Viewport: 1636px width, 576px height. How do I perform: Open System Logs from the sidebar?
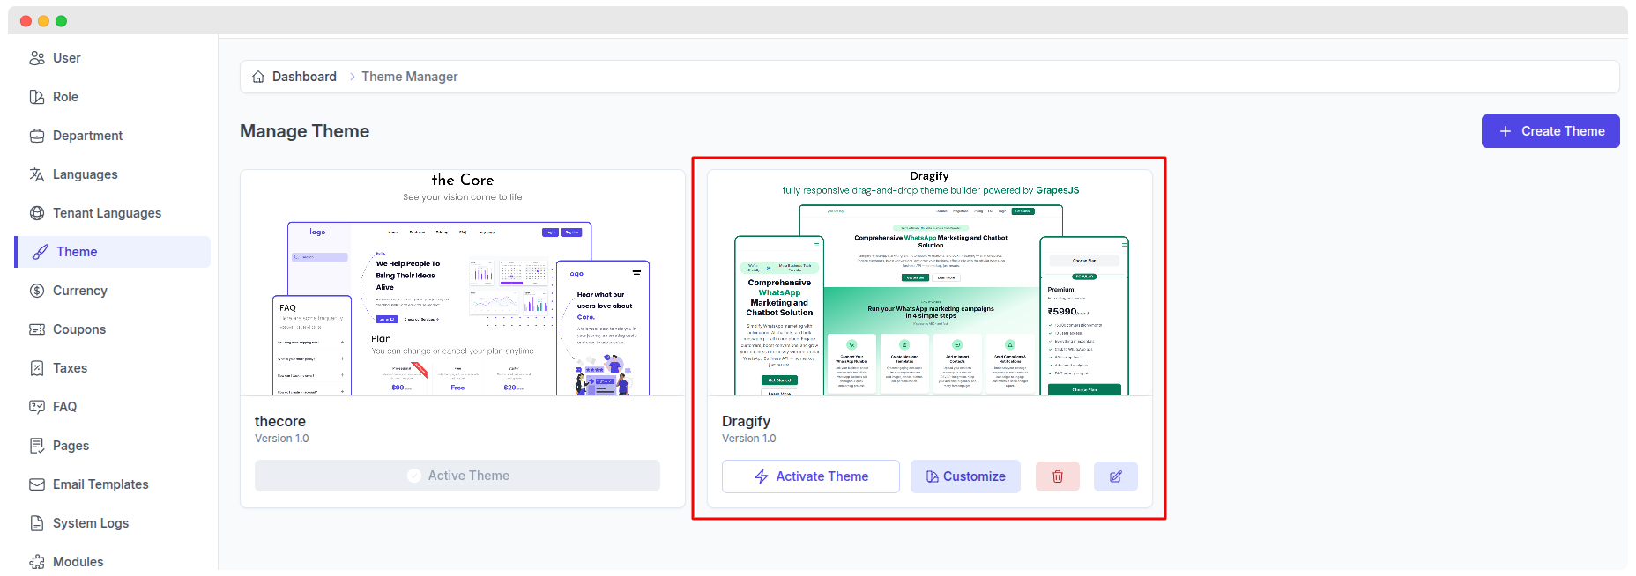pyautogui.click(x=90, y=523)
